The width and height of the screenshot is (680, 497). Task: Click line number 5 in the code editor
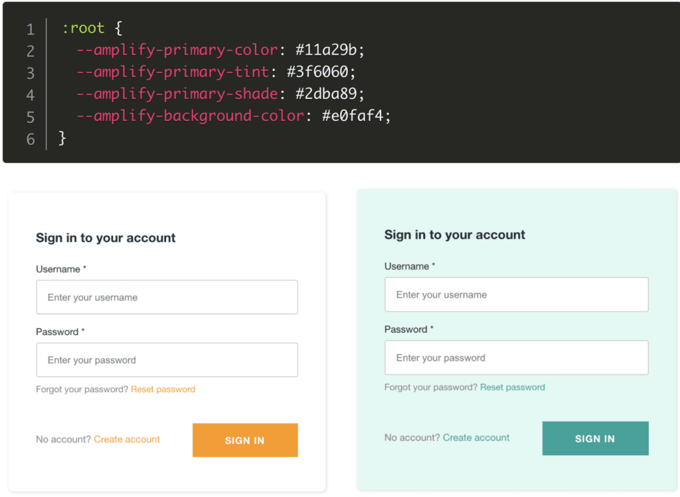pyautogui.click(x=30, y=116)
